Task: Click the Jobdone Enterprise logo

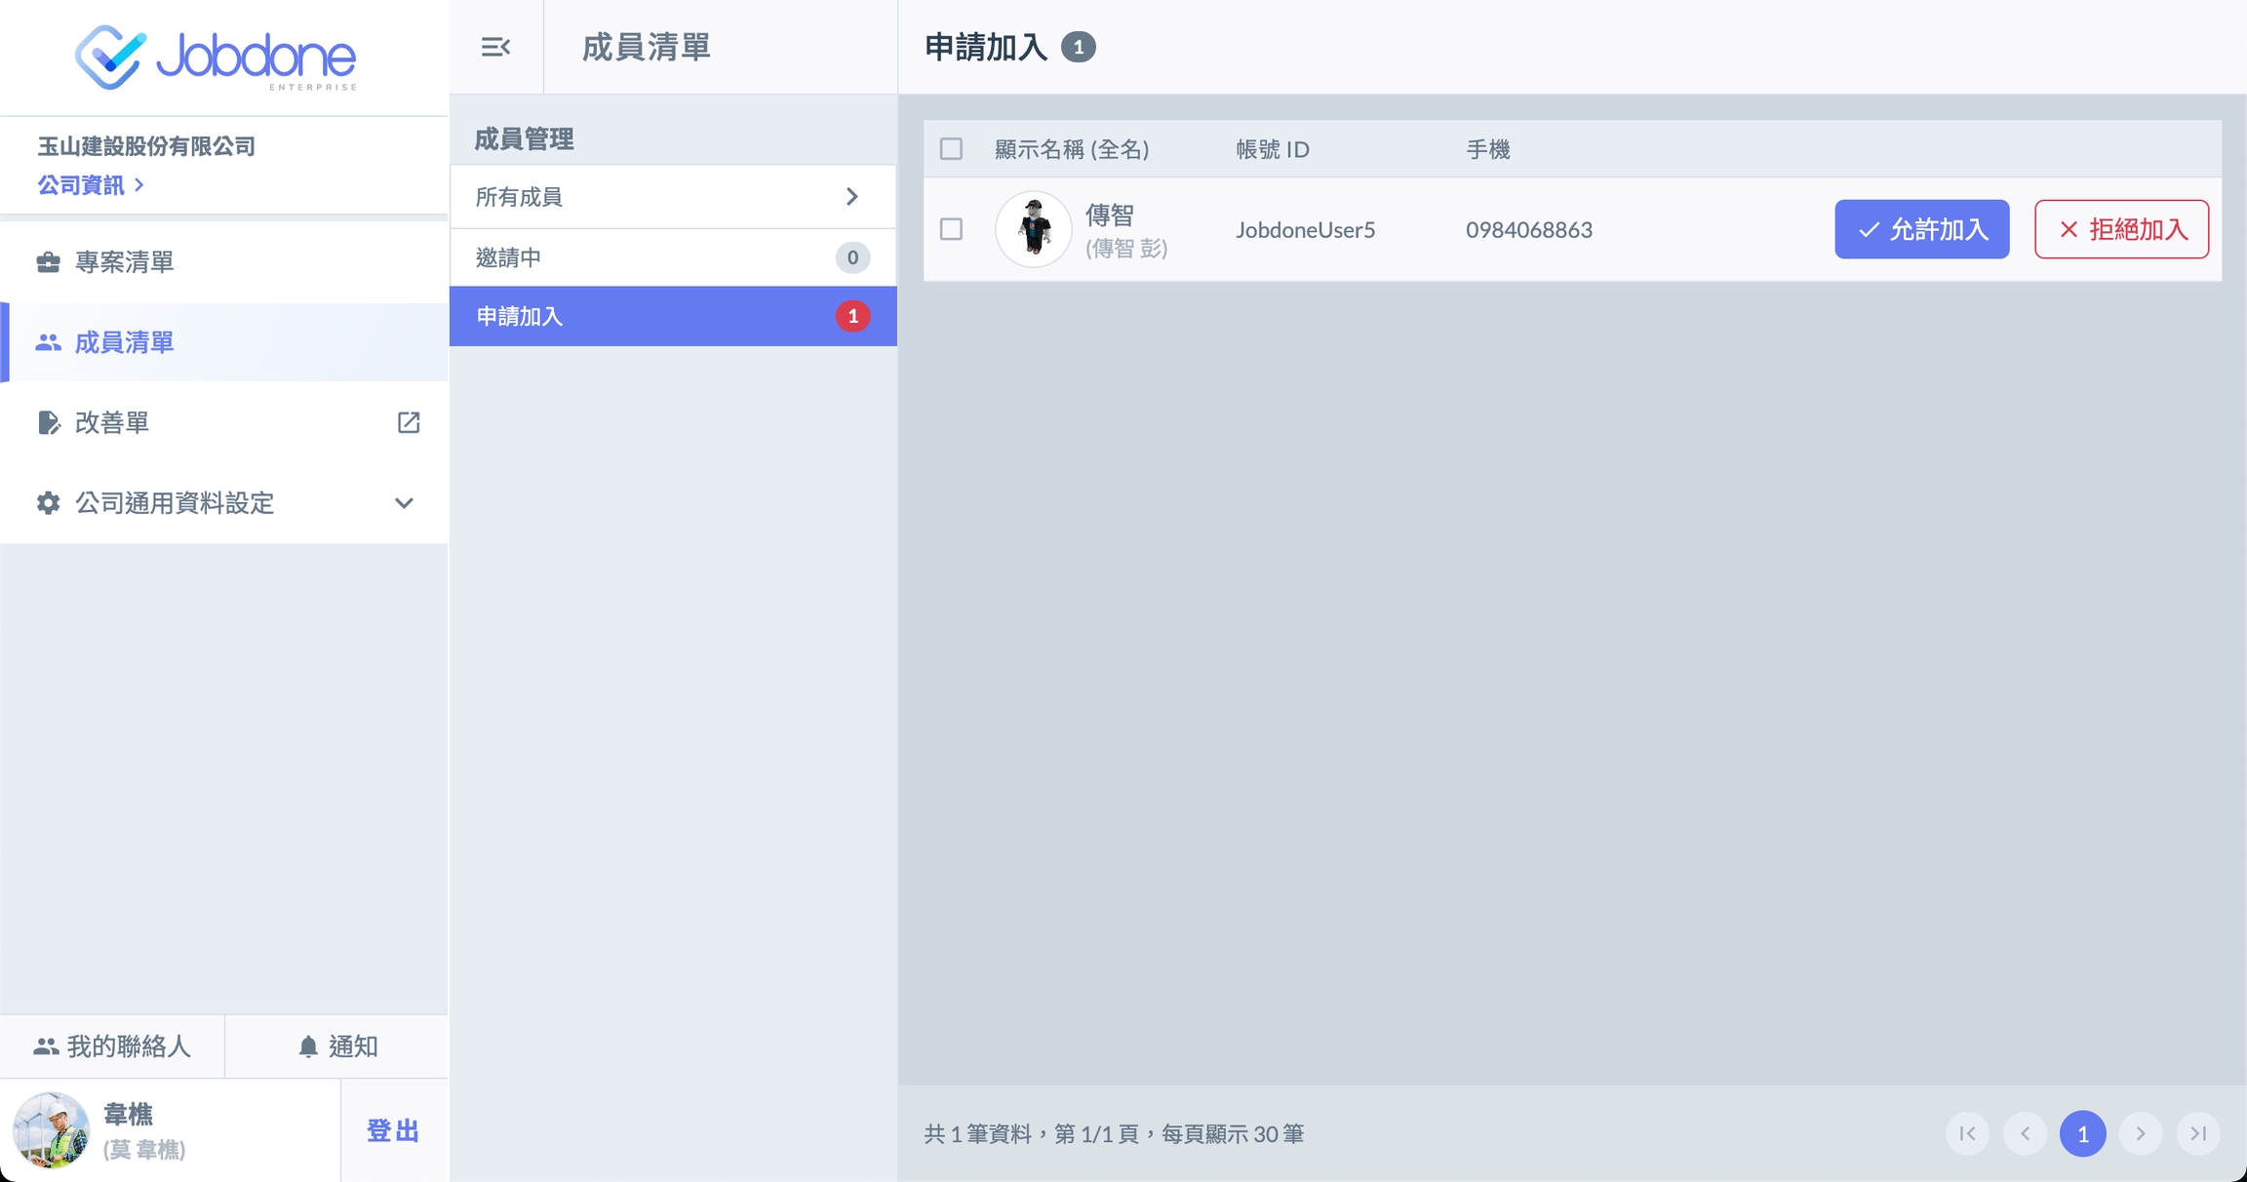Action: (216, 58)
